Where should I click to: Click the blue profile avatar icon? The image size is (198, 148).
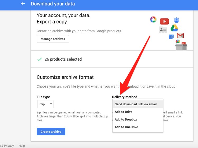point(177,20)
